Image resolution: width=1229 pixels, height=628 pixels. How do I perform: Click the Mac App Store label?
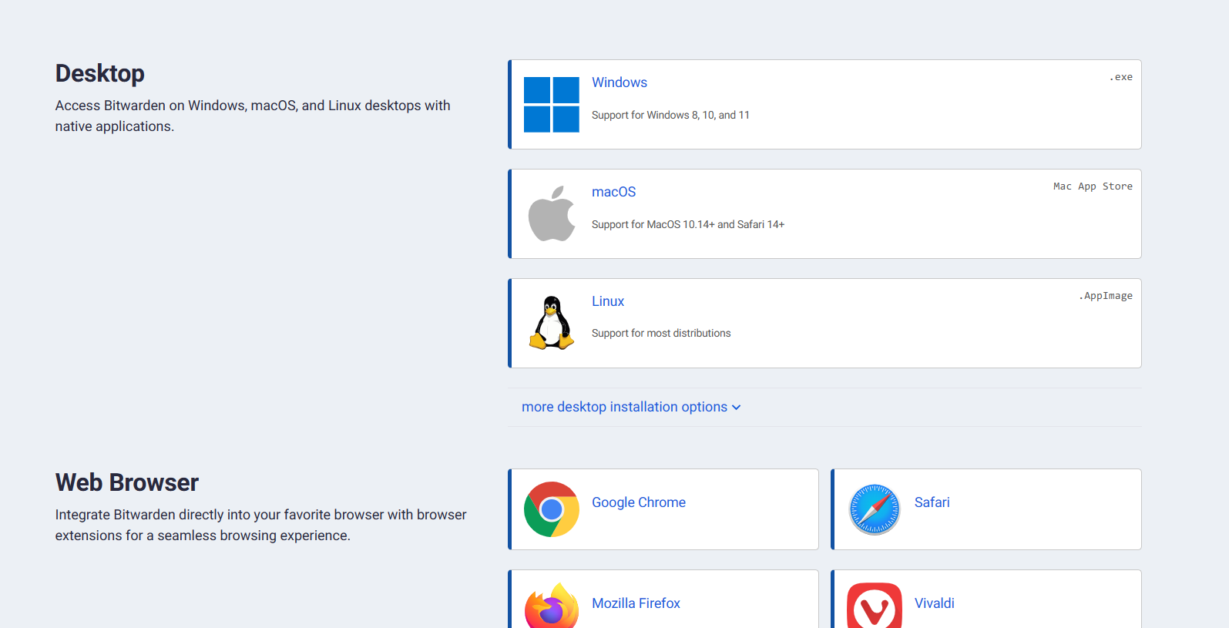[x=1093, y=186]
